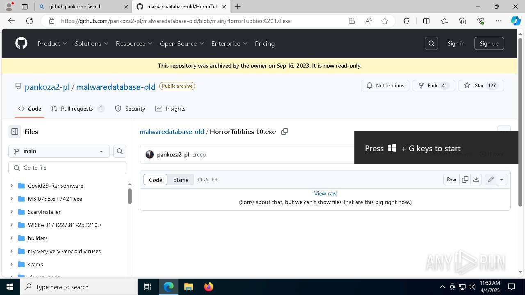Go back to the previous page
525x295 pixels.
coord(11,21)
